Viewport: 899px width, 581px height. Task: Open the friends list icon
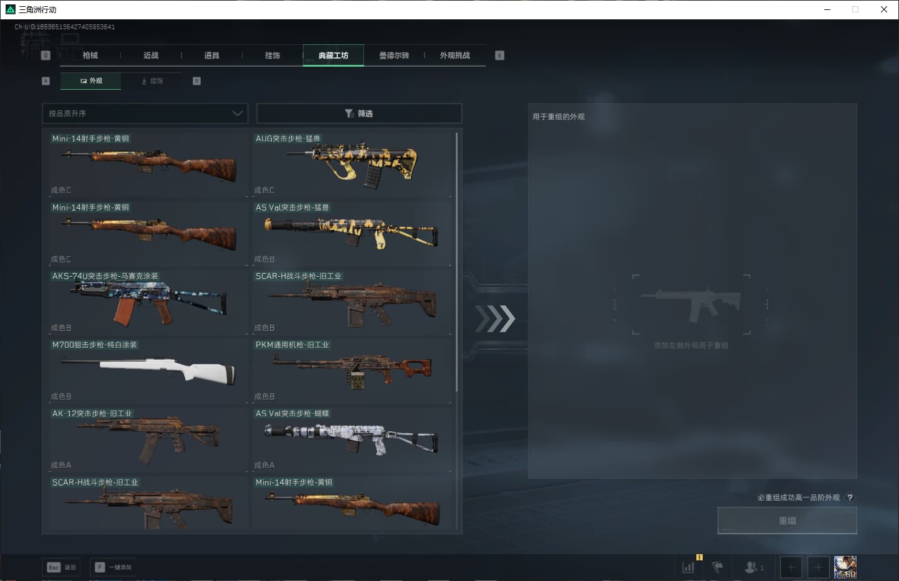(x=754, y=567)
